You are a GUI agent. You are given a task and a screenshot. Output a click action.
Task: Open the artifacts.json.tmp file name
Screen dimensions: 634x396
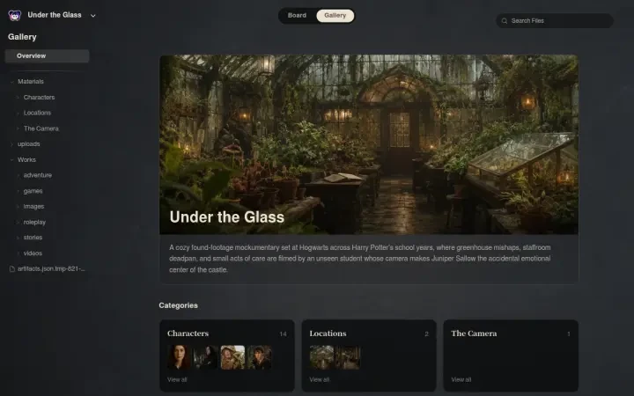pos(51,268)
